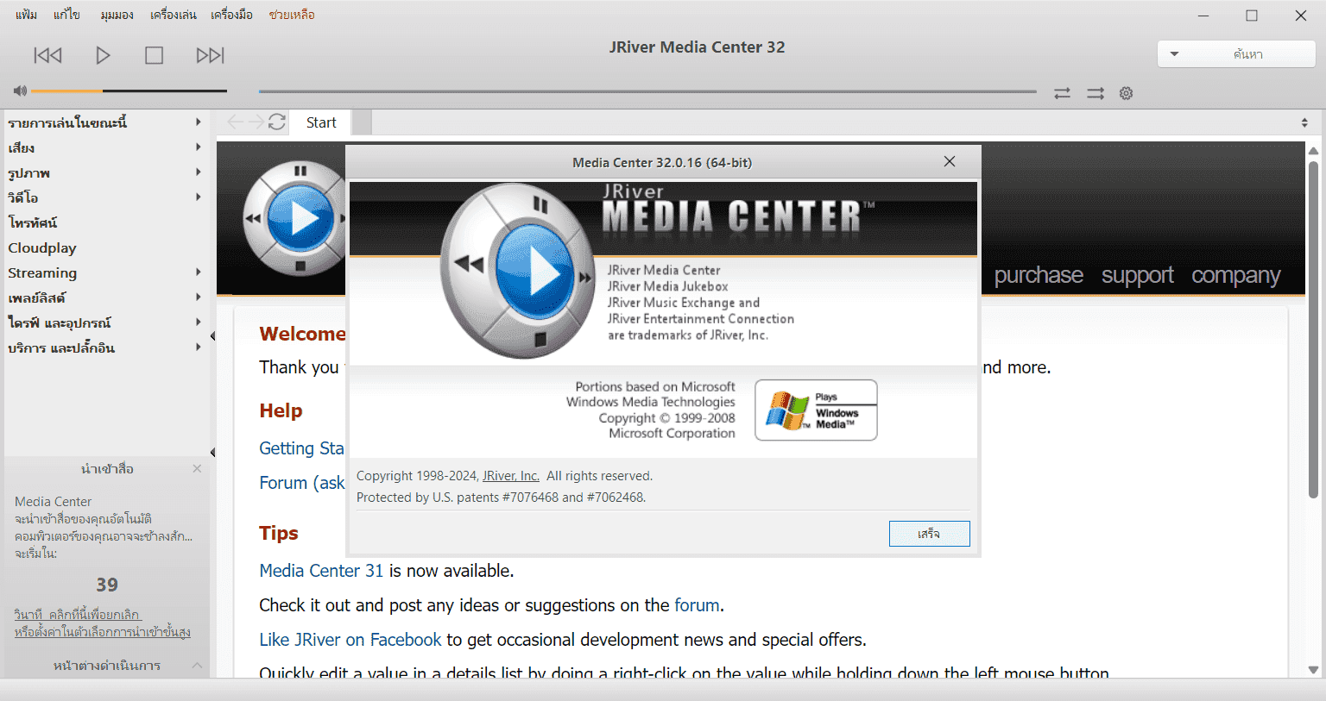Expand the รูปภาพ section arrow

pos(198,172)
